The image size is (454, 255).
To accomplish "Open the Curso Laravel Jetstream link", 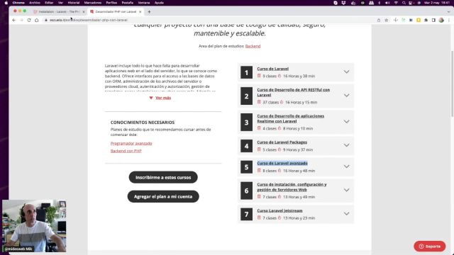I will (x=279, y=211).
